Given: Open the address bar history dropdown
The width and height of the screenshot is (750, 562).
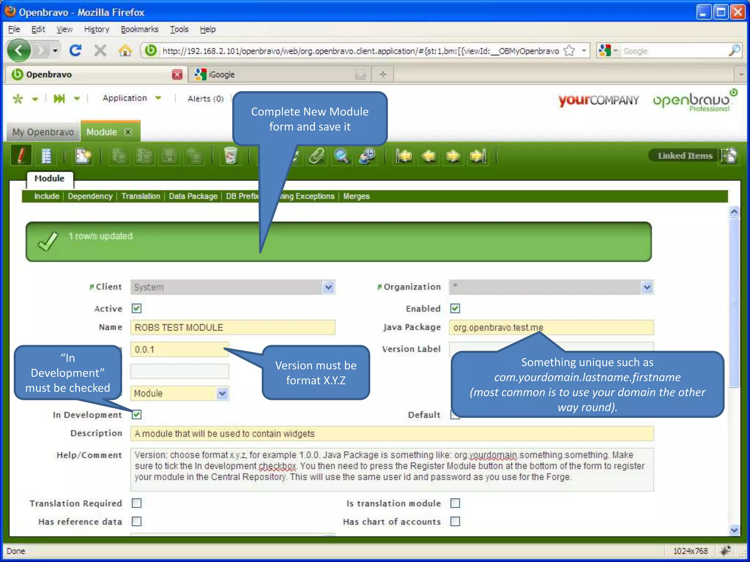Looking at the screenshot, I should (584, 50).
